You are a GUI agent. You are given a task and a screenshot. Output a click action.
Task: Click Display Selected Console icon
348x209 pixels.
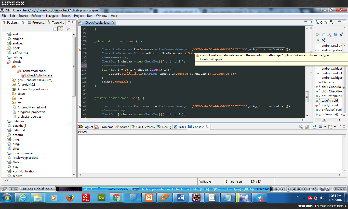coord(320,127)
